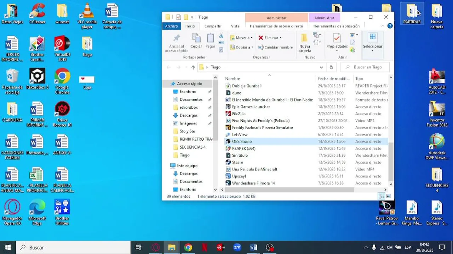Toggle the properties checkbox in quick access toolbar
Screen dimensions: 453x254
178,17
